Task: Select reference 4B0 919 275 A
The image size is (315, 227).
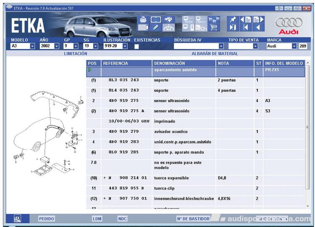Action: tap(126, 111)
